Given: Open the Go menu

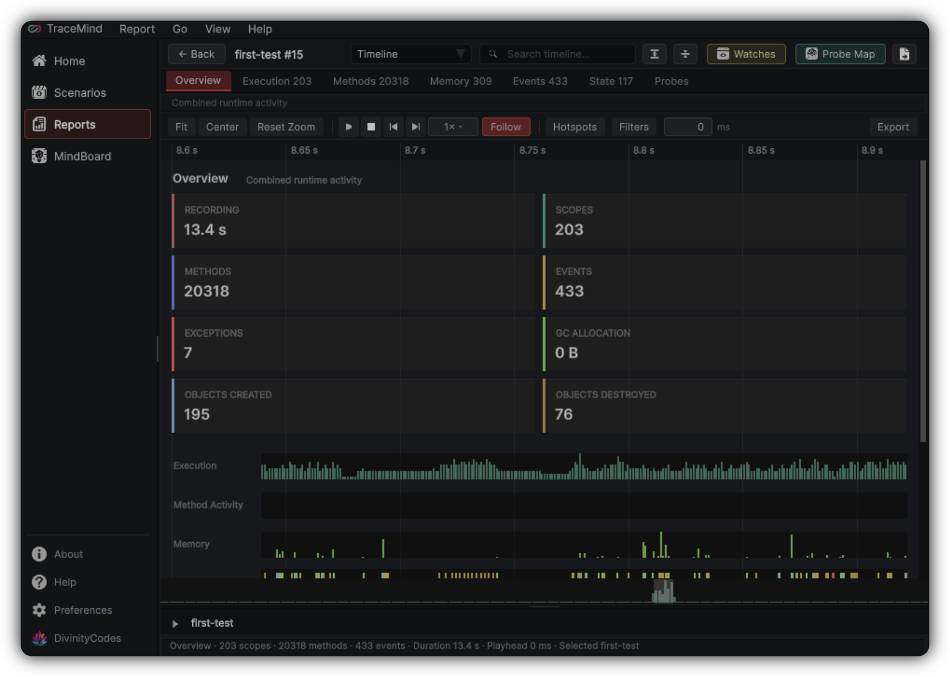Looking at the screenshot, I should click(180, 29).
